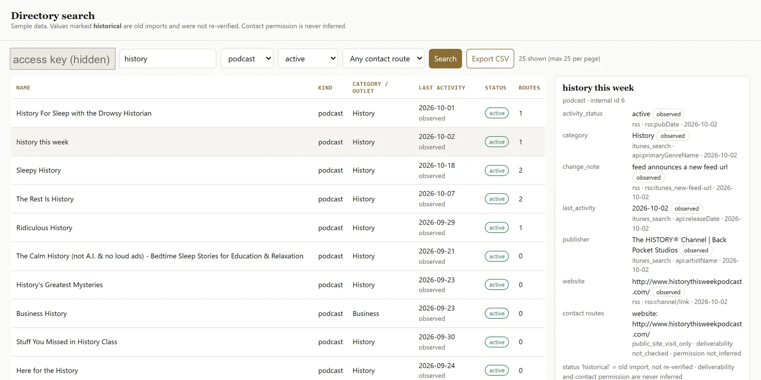Click the CATEGORY / OUTLET column header

(x=370, y=87)
